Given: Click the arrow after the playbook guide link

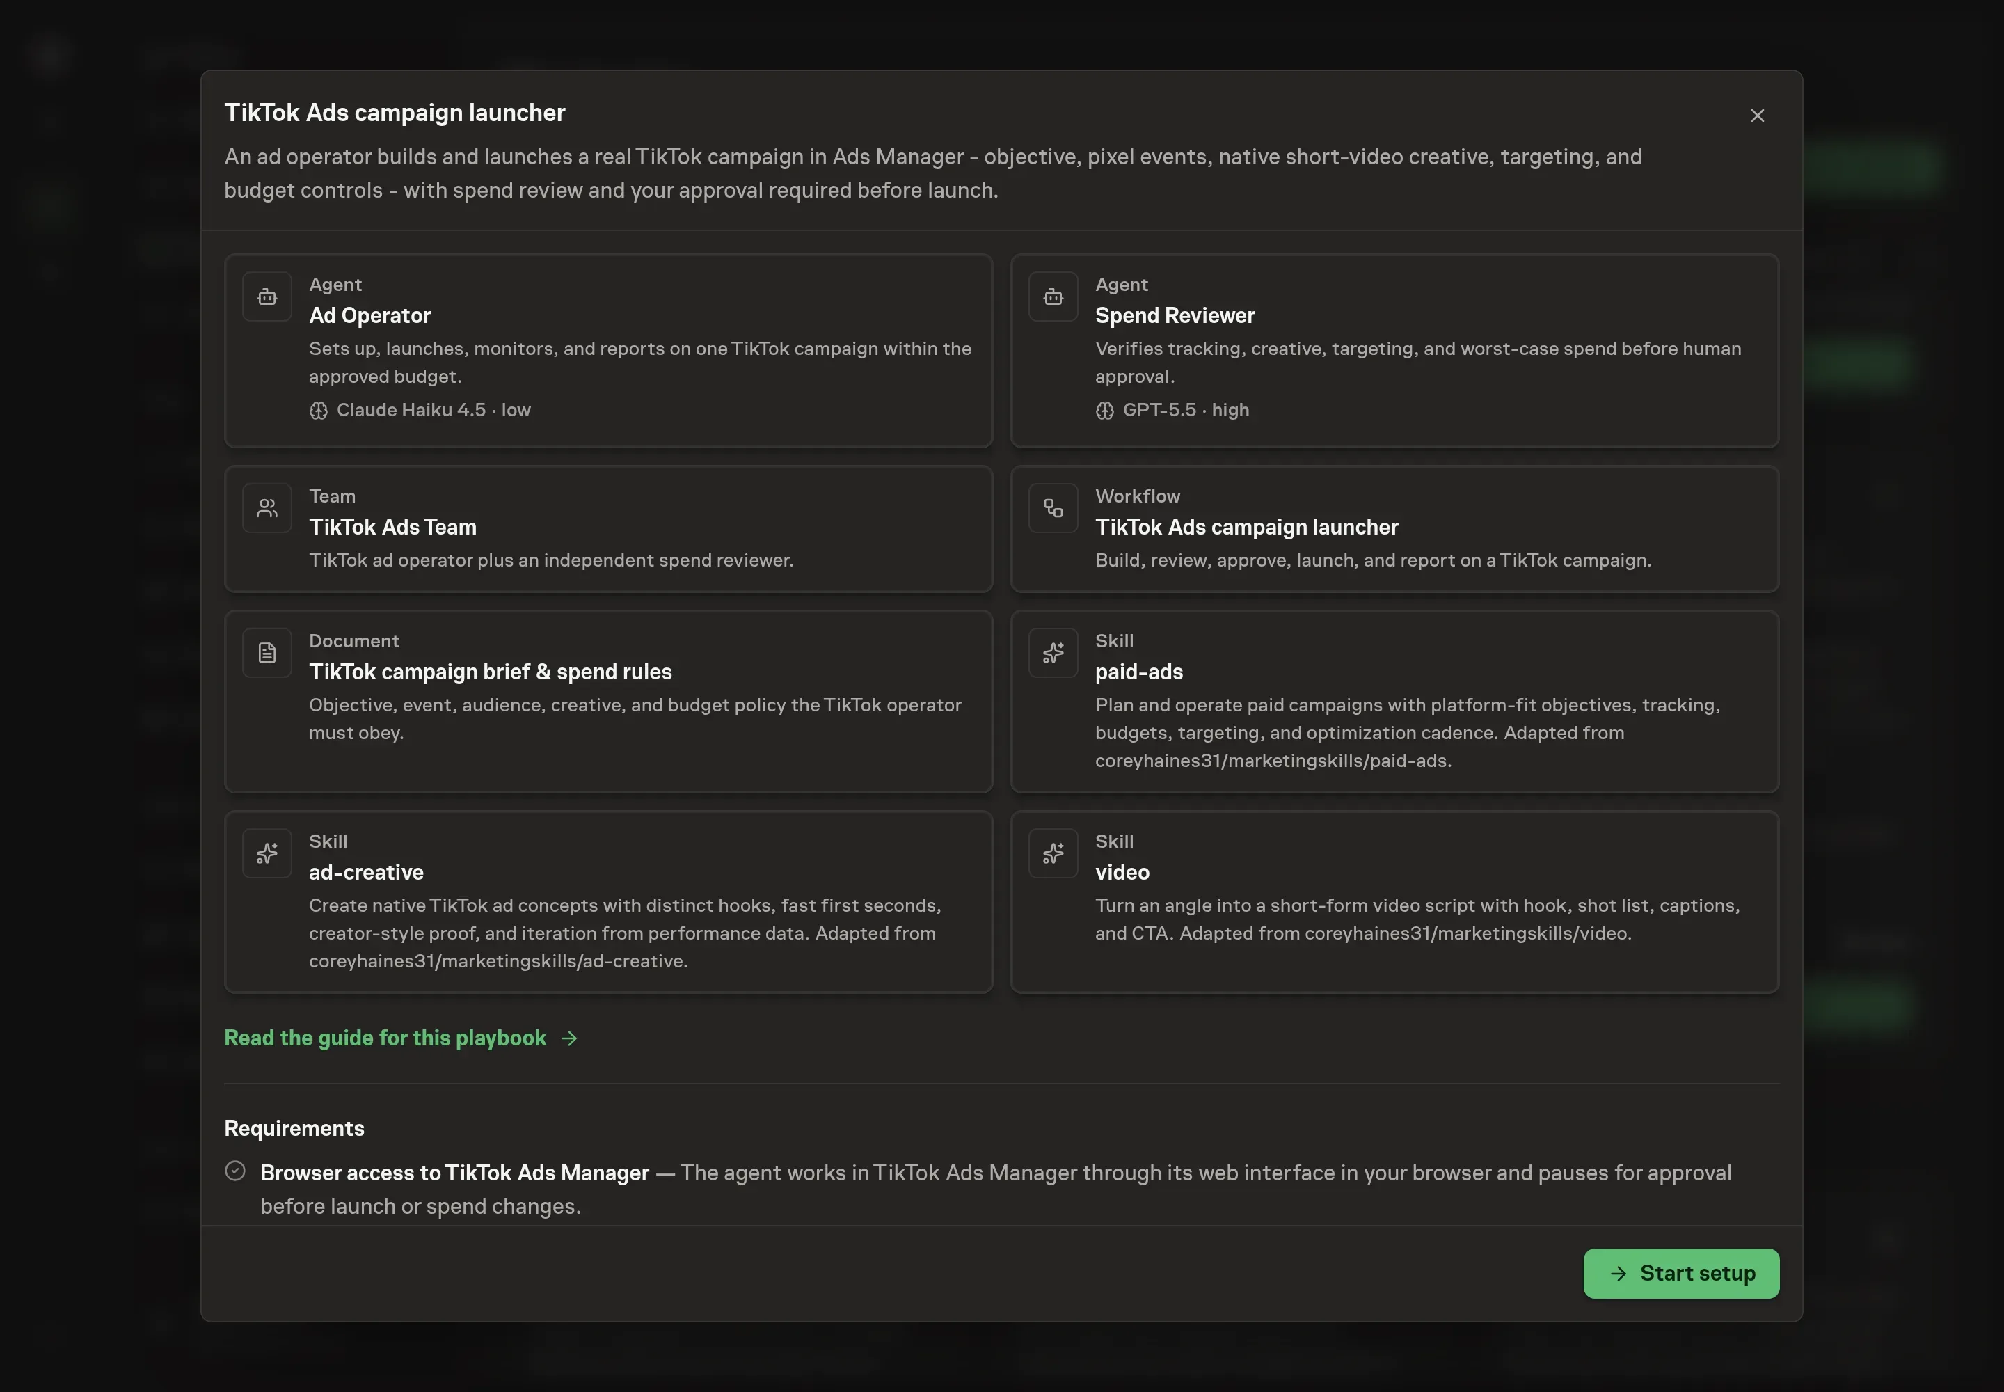Looking at the screenshot, I should 569,1038.
